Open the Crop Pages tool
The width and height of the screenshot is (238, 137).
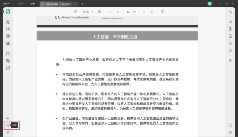8,61
